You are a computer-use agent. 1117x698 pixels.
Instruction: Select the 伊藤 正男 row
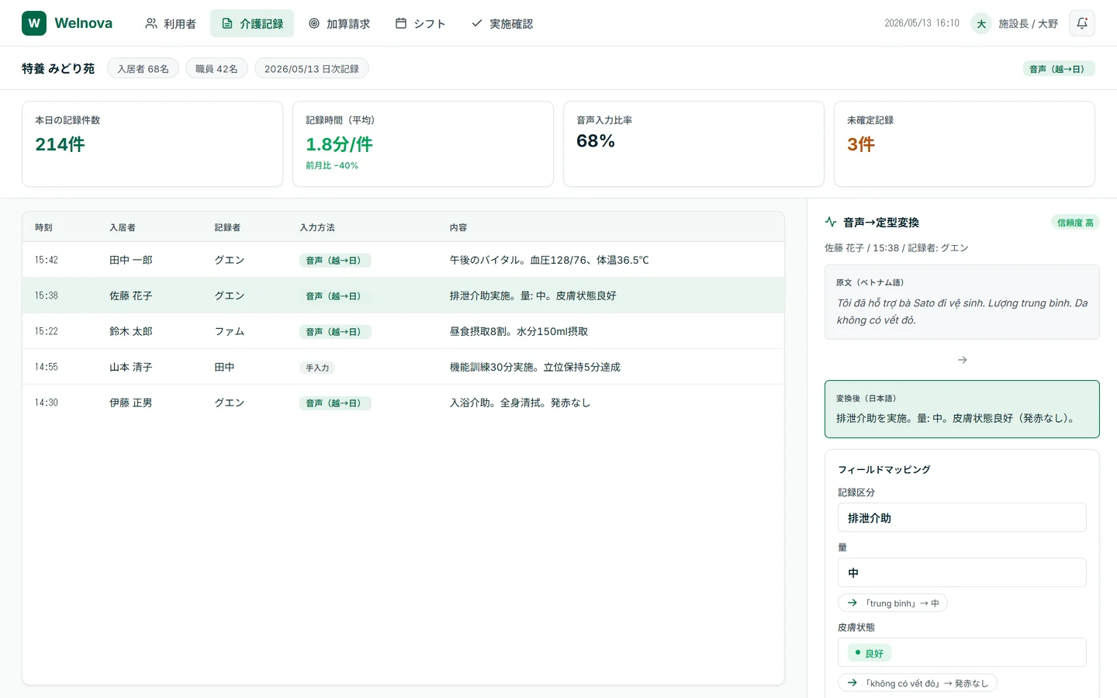[403, 403]
